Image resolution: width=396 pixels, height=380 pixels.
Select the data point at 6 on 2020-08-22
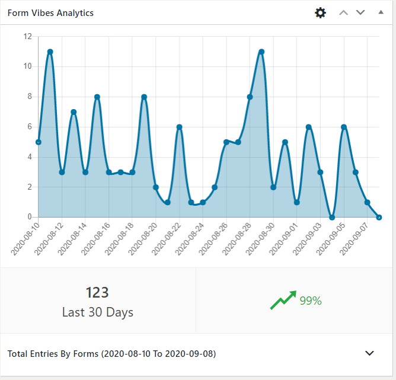click(x=179, y=127)
